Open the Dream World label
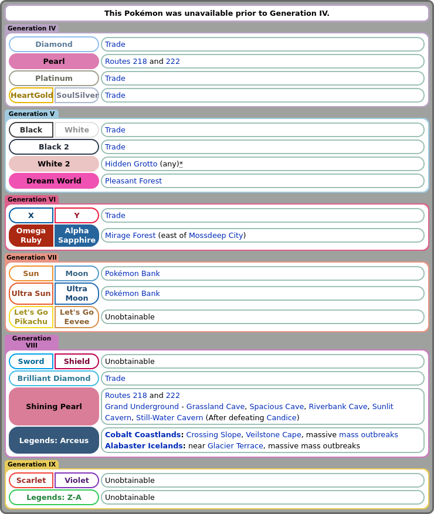The image size is (434, 514). point(54,181)
